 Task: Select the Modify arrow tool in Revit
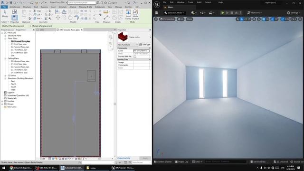tap(5, 14)
